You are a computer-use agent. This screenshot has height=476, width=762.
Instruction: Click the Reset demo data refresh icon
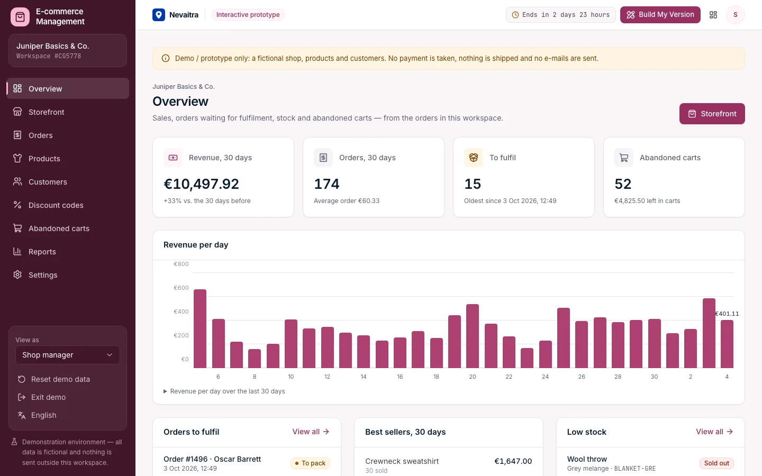pos(22,379)
